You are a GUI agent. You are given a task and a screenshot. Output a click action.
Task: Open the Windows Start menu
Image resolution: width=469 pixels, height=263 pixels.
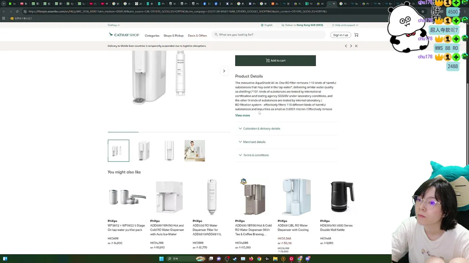pyautogui.click(x=161, y=259)
